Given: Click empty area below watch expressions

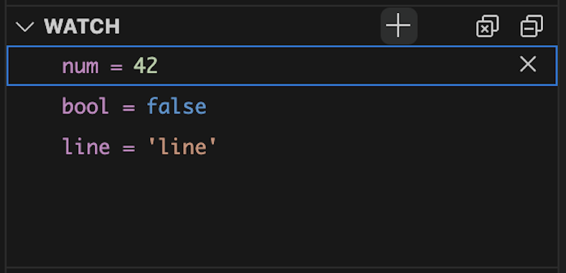Looking at the screenshot, I should 282,217.
